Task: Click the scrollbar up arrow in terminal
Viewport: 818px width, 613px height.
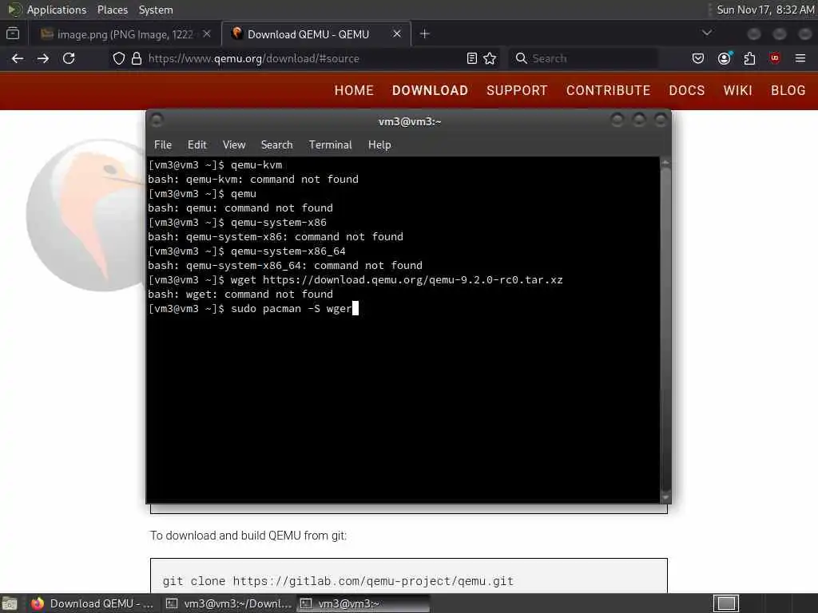Action: click(x=665, y=163)
